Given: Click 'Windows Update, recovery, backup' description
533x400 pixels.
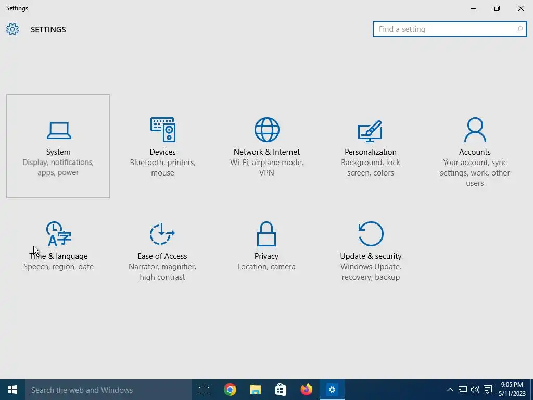Looking at the screenshot, I should 371,272.
